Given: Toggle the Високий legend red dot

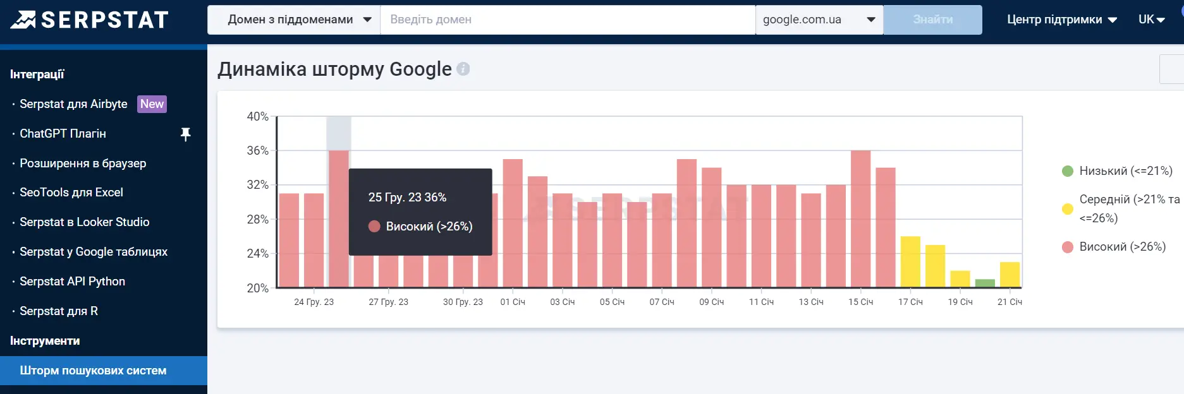Looking at the screenshot, I should [1068, 247].
